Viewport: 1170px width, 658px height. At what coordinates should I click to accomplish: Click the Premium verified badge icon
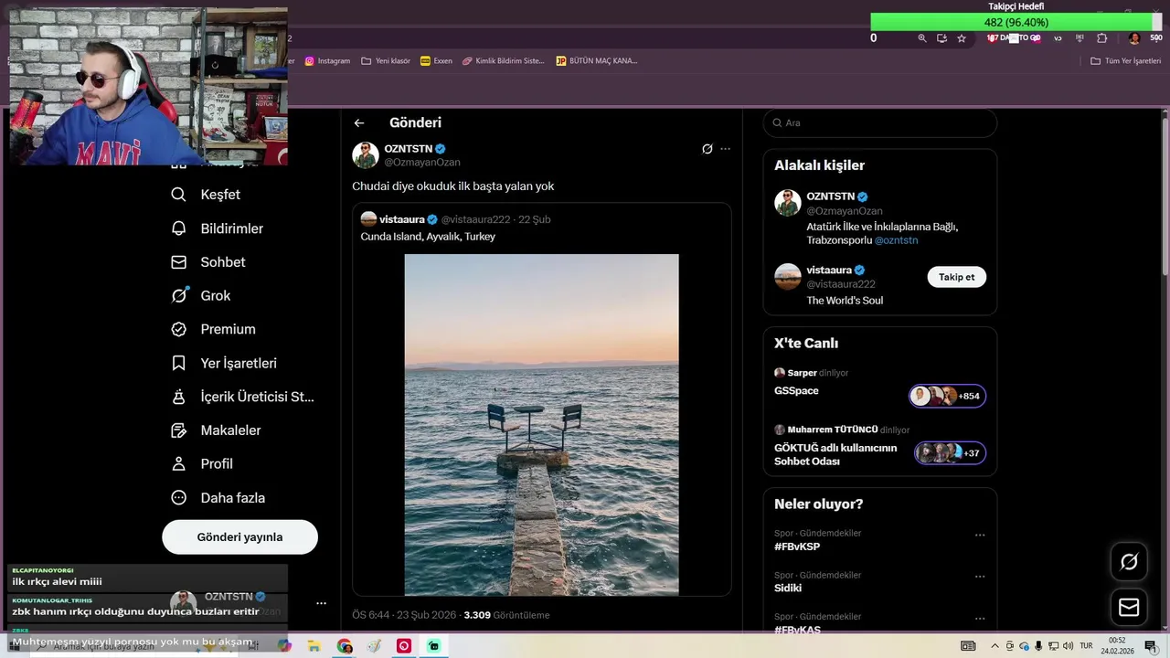179,329
